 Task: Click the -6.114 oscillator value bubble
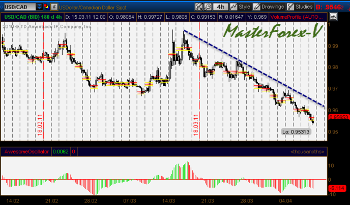click(337, 188)
